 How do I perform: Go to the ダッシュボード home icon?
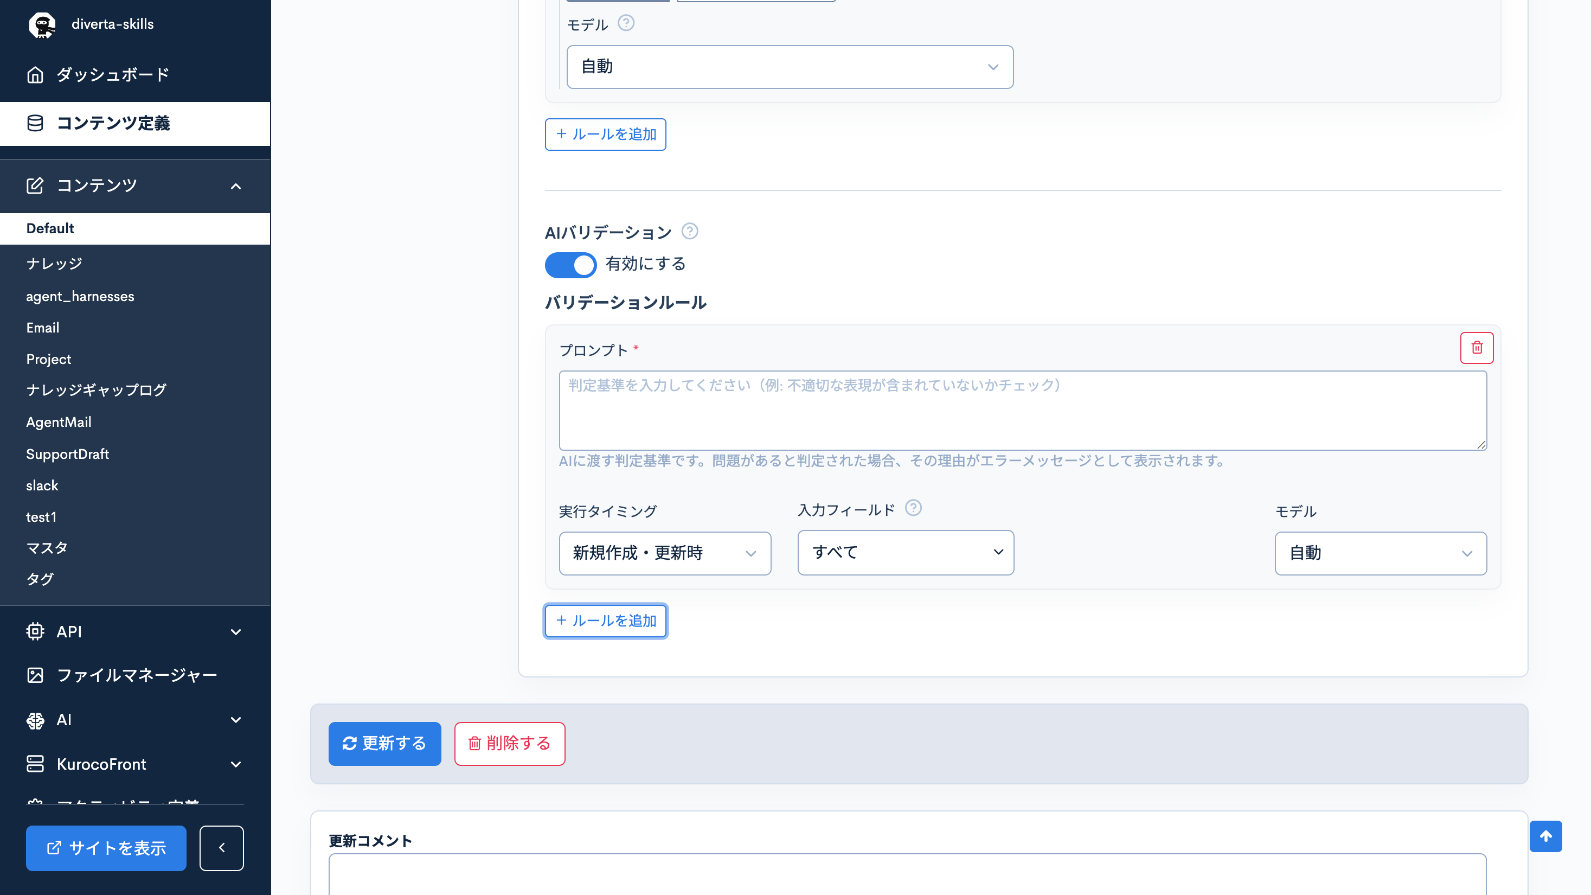[x=35, y=75]
